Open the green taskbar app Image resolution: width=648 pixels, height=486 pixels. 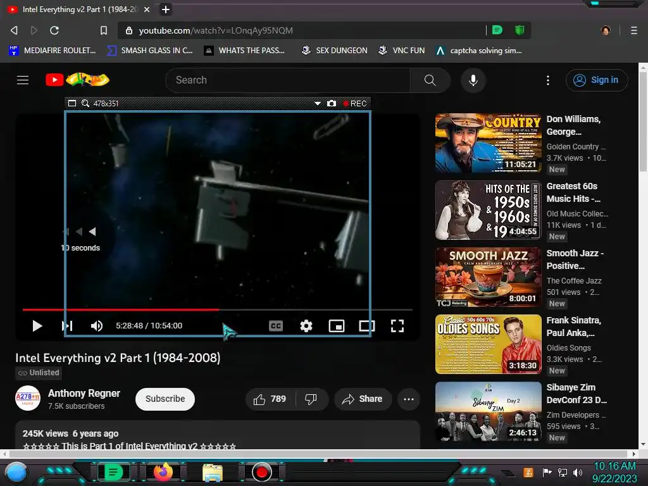point(113,472)
